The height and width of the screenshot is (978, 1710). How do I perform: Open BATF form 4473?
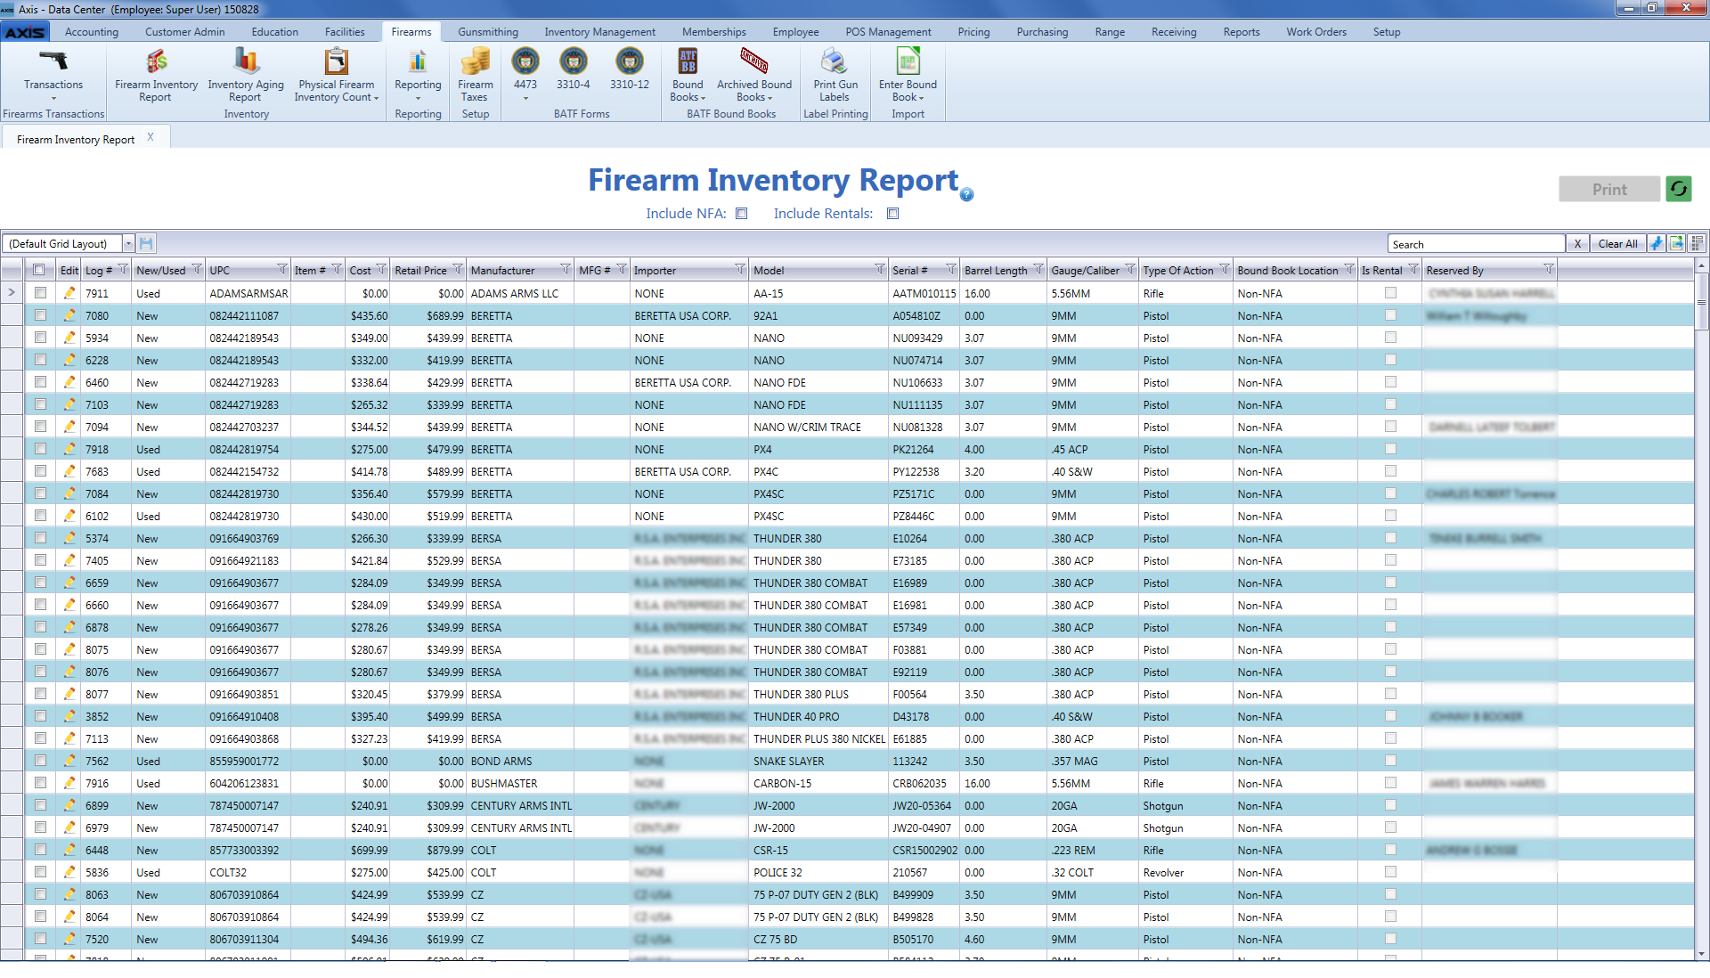[525, 61]
